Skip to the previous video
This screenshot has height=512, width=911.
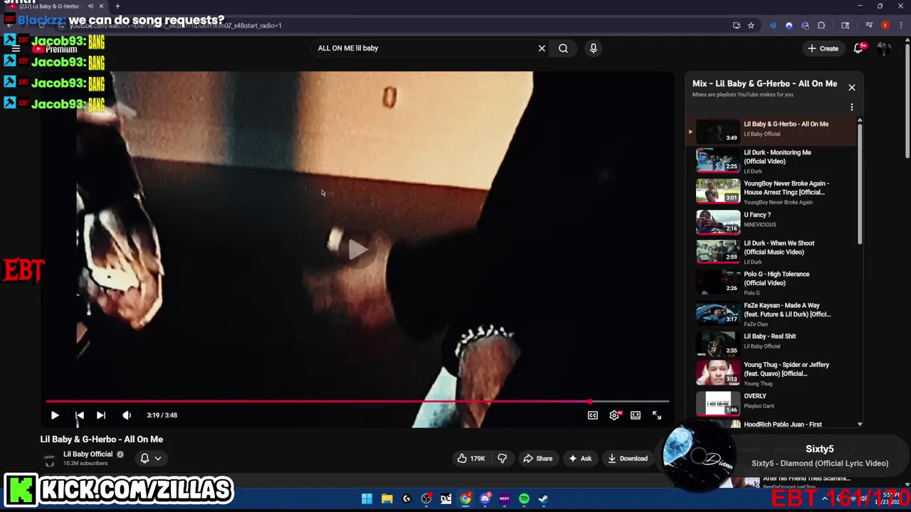80,415
